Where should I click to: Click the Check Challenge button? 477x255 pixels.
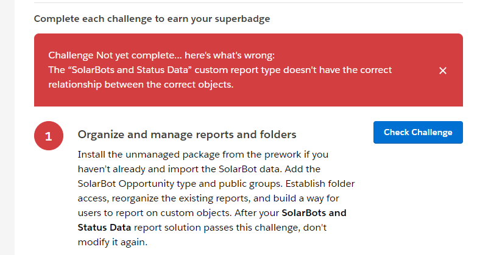[x=418, y=132]
